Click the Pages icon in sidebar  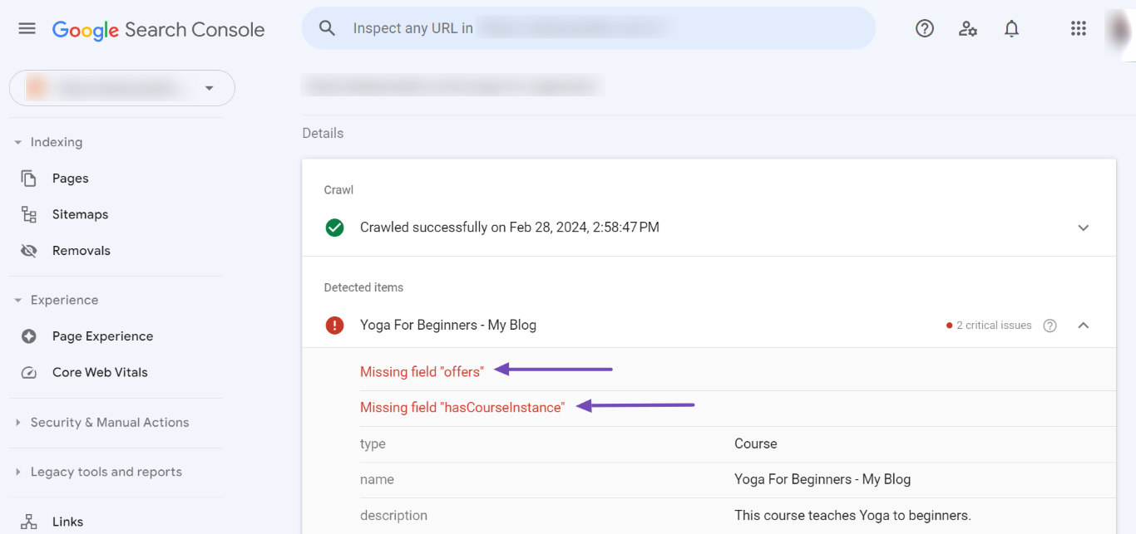click(x=29, y=179)
